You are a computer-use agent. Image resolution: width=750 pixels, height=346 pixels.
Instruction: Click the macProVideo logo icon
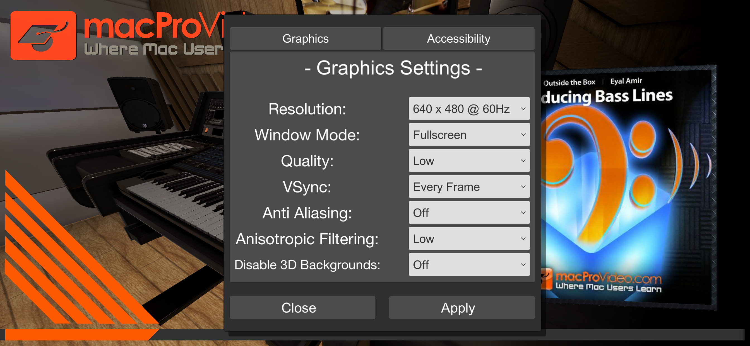pyautogui.click(x=43, y=35)
